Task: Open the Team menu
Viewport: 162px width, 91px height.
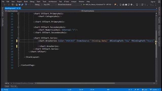Action: pos(38,2)
